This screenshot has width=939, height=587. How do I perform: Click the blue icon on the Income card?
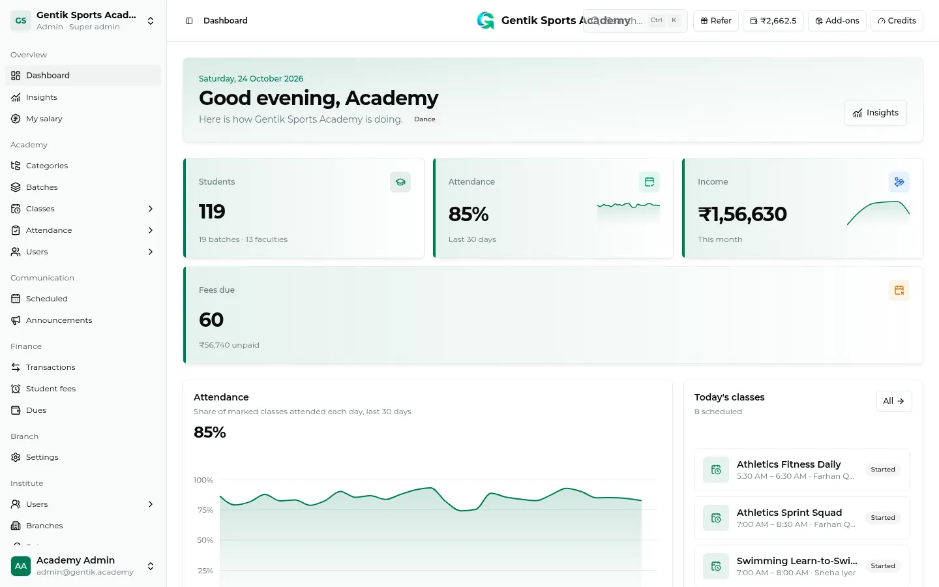point(899,182)
